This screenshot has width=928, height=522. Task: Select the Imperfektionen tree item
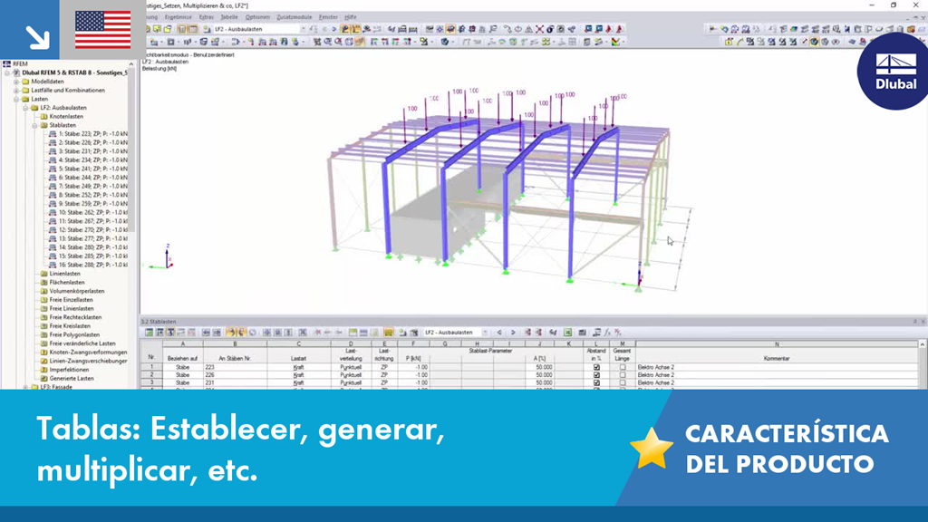(69, 370)
